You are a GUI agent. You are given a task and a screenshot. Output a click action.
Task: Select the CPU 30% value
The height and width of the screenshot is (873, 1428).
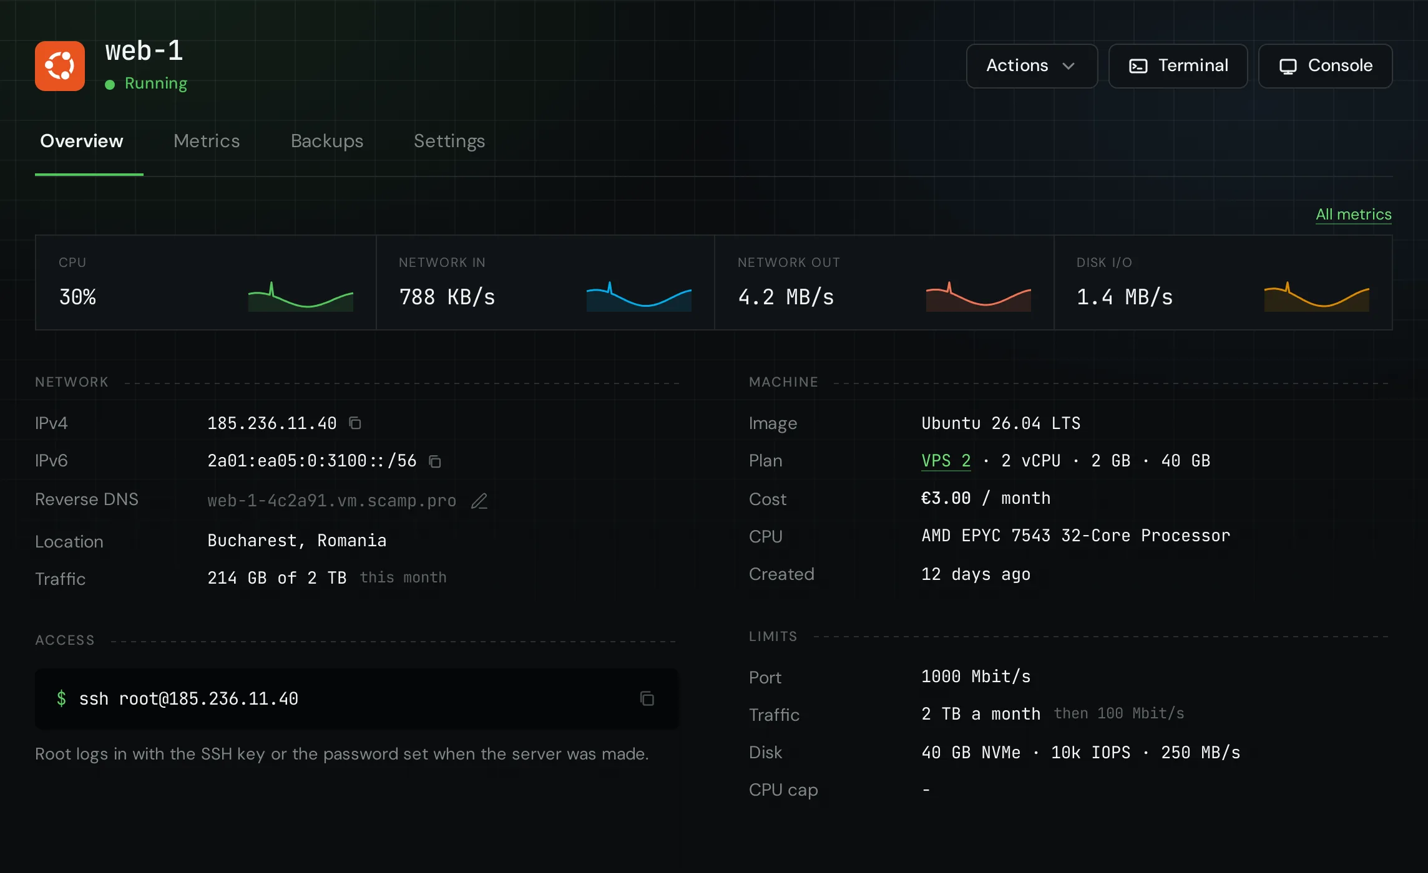(x=77, y=297)
